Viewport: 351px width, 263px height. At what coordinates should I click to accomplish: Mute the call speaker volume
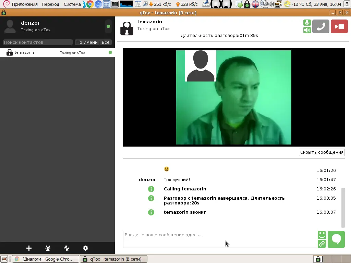(307, 30)
